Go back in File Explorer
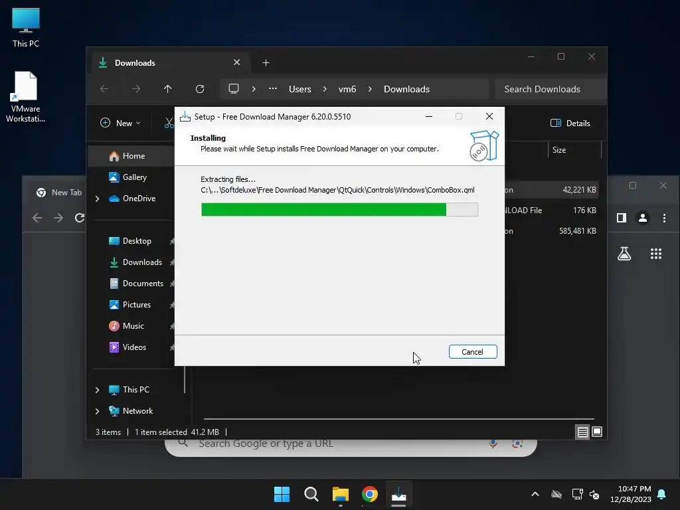 pyautogui.click(x=104, y=89)
